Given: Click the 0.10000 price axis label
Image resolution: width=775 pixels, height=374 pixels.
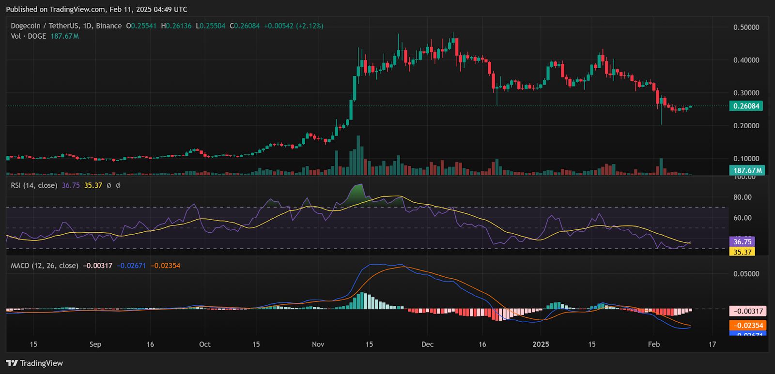Looking at the screenshot, I should pyautogui.click(x=746, y=159).
